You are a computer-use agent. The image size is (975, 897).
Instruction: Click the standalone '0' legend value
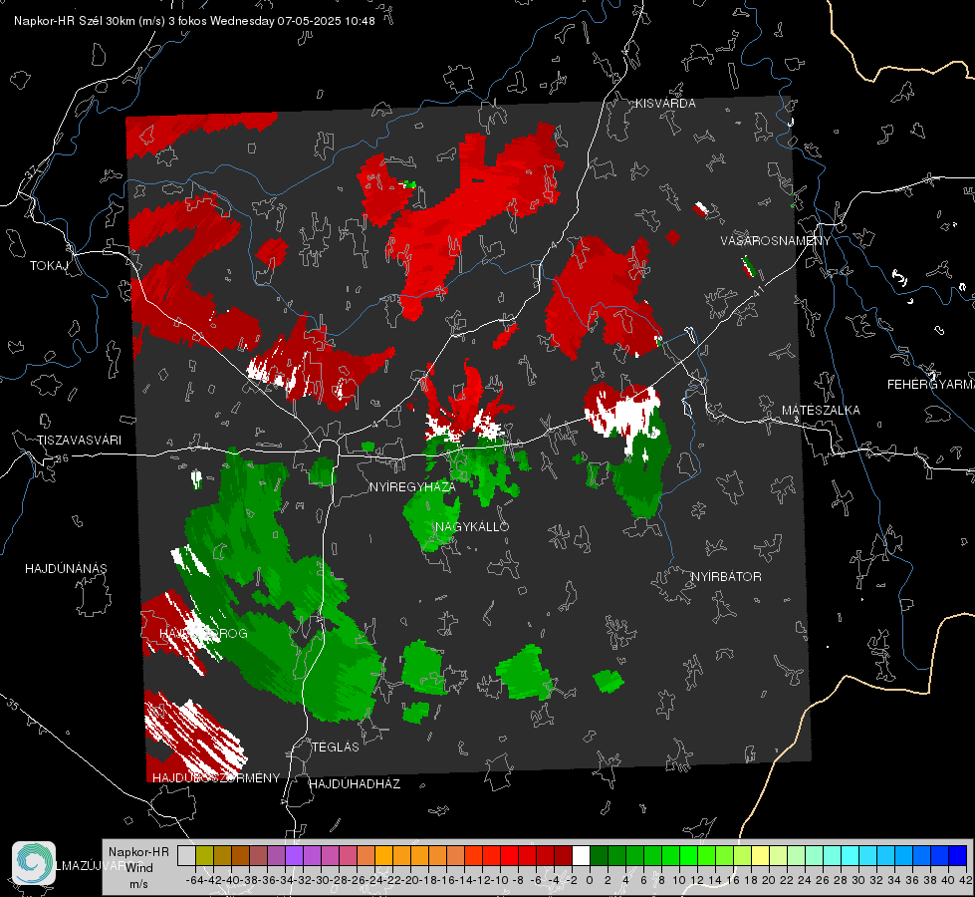590,880
